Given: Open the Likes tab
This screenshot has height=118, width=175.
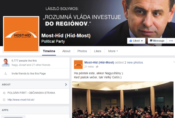Looking at the screenshot, I should (97, 51).
